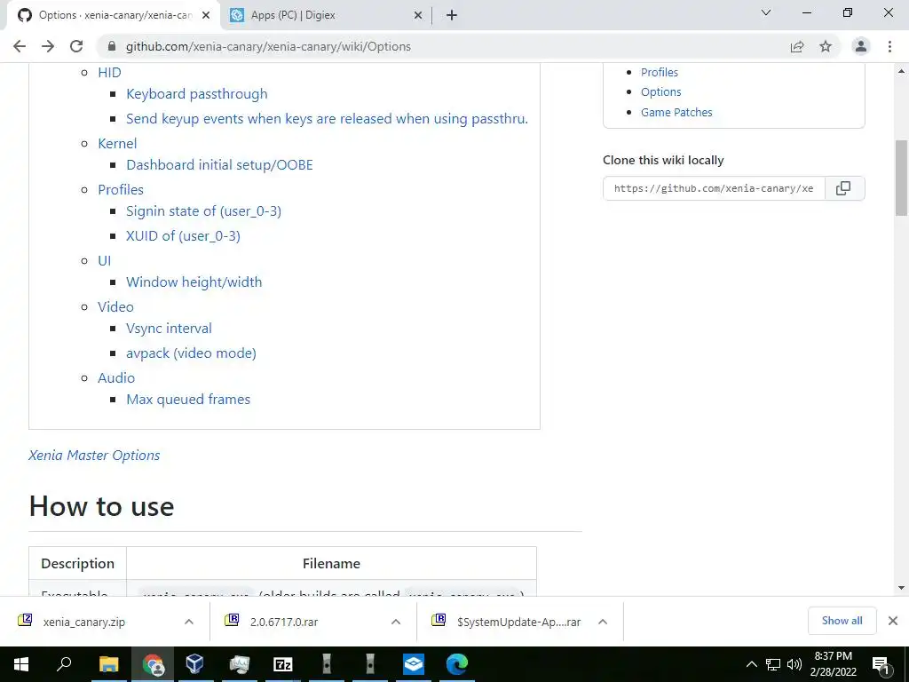This screenshot has height=682, width=909.
Task: Open Profiles page in wiki sidebar
Action: pyautogui.click(x=660, y=73)
